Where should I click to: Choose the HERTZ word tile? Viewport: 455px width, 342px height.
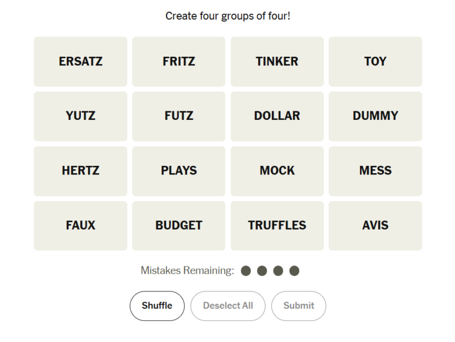tap(80, 170)
